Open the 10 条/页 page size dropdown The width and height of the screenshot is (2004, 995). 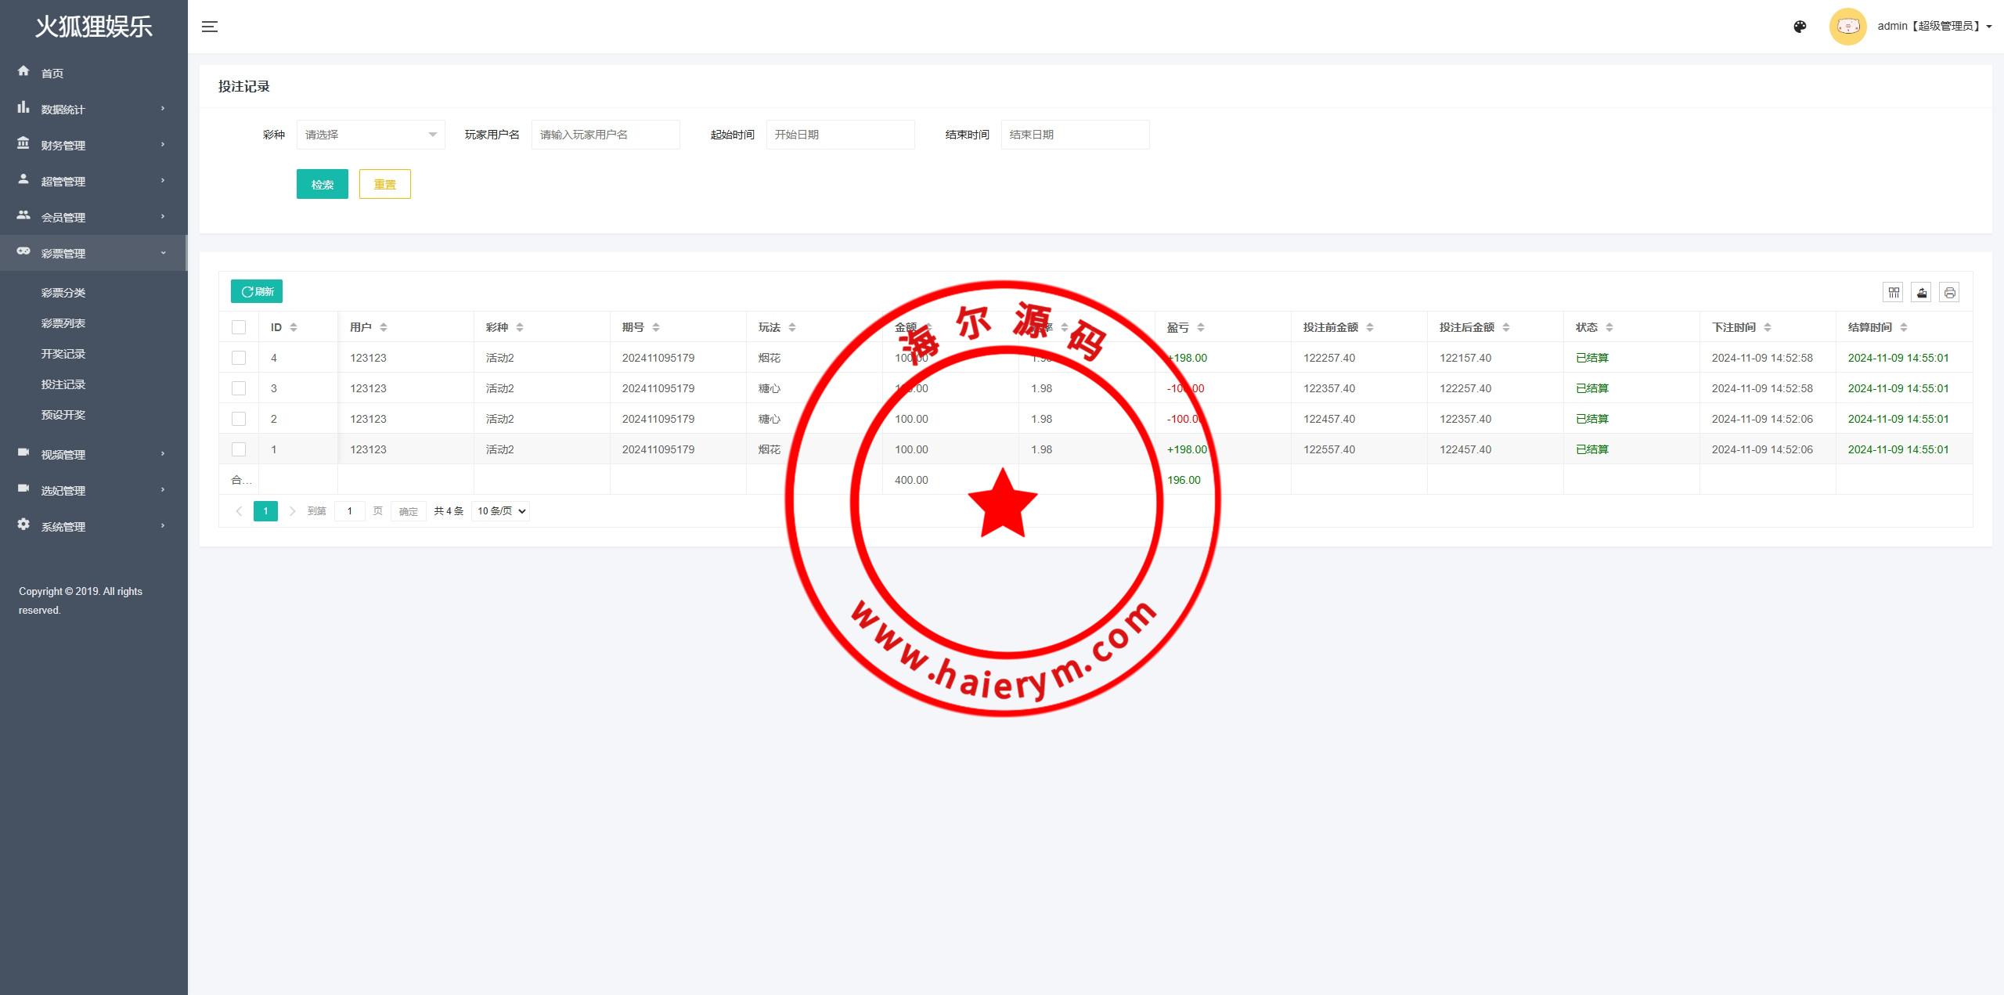coord(501,511)
